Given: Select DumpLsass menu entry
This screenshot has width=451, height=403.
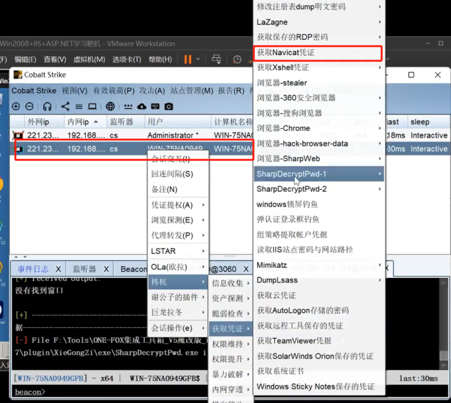Looking at the screenshot, I should (x=319, y=280).
